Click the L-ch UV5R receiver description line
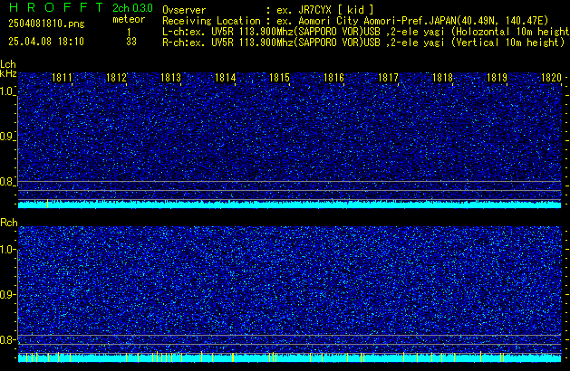Screen dimensions: 570x371 click(366, 32)
